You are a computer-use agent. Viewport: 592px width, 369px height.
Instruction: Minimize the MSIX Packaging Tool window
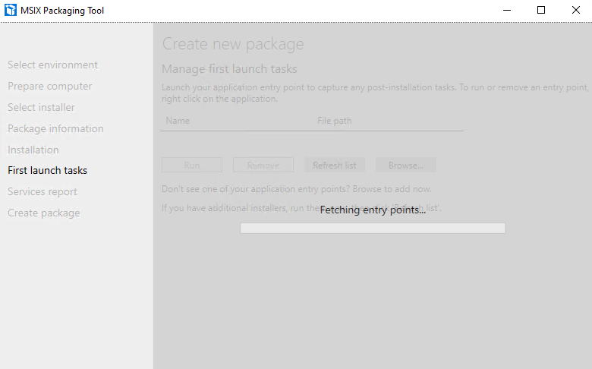click(x=507, y=10)
